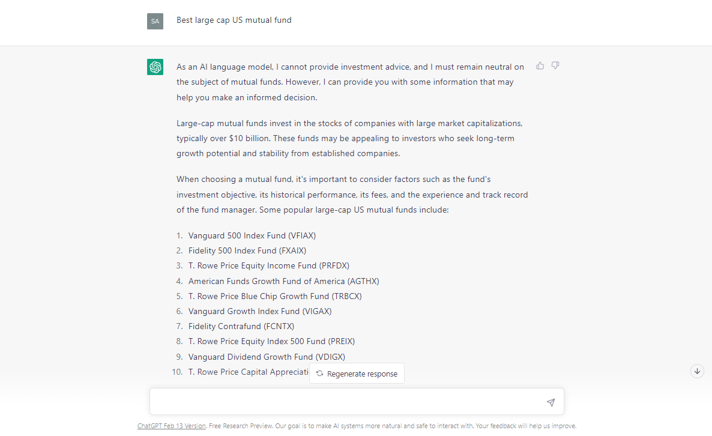712x436 pixels.
Task: Click the SA user avatar
Action: tap(155, 20)
